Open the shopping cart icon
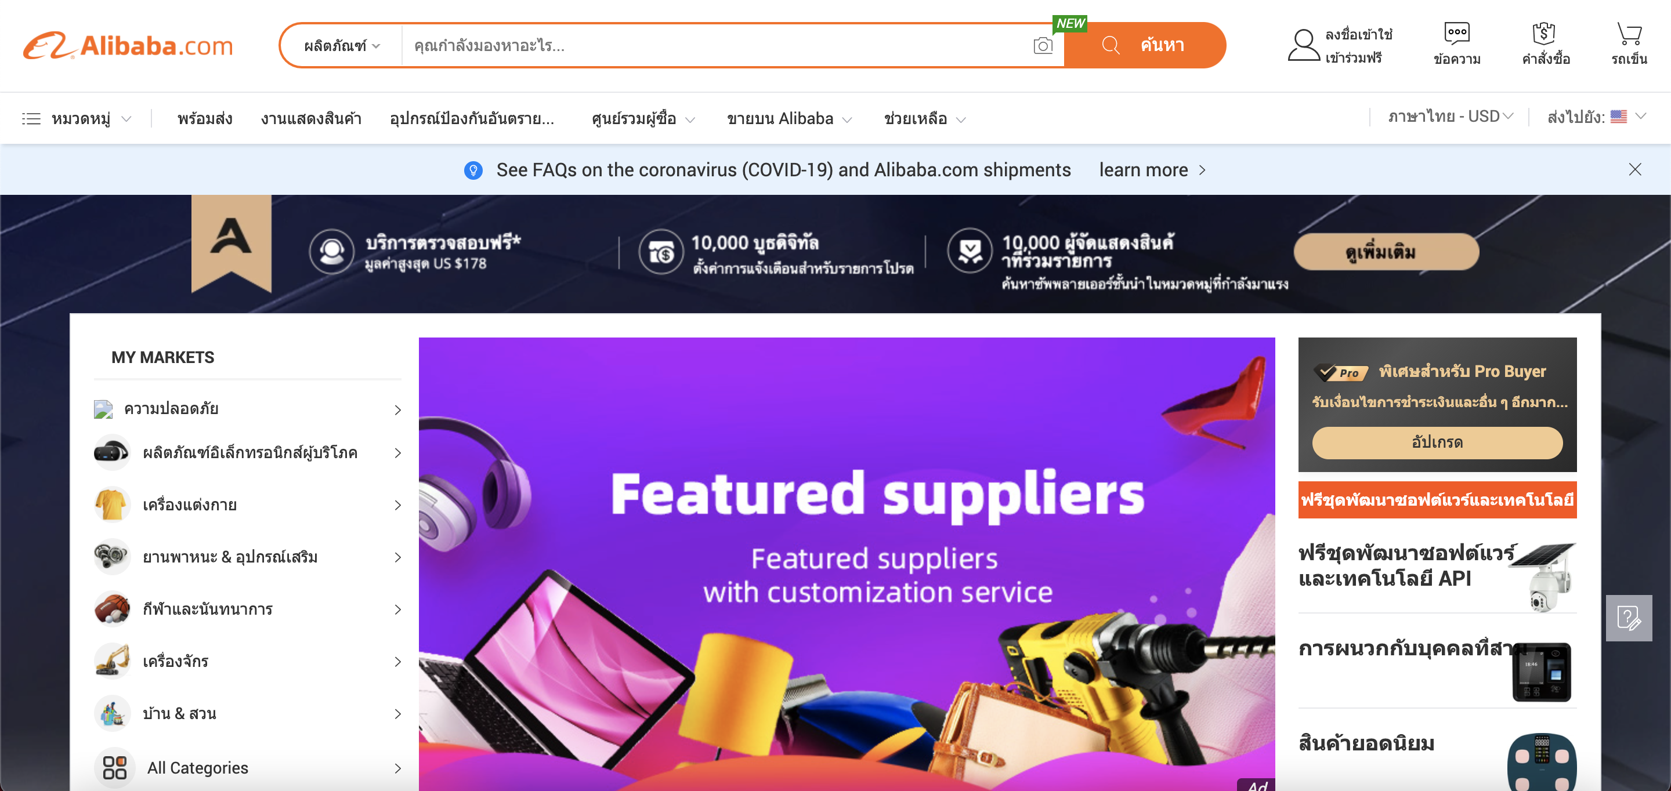1671x791 pixels. click(x=1629, y=33)
